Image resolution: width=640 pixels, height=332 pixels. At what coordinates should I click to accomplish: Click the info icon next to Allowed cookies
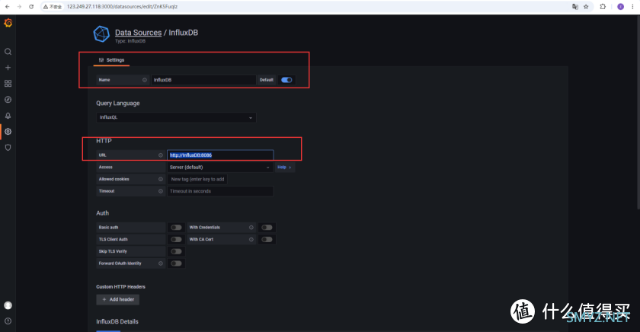pyautogui.click(x=161, y=179)
